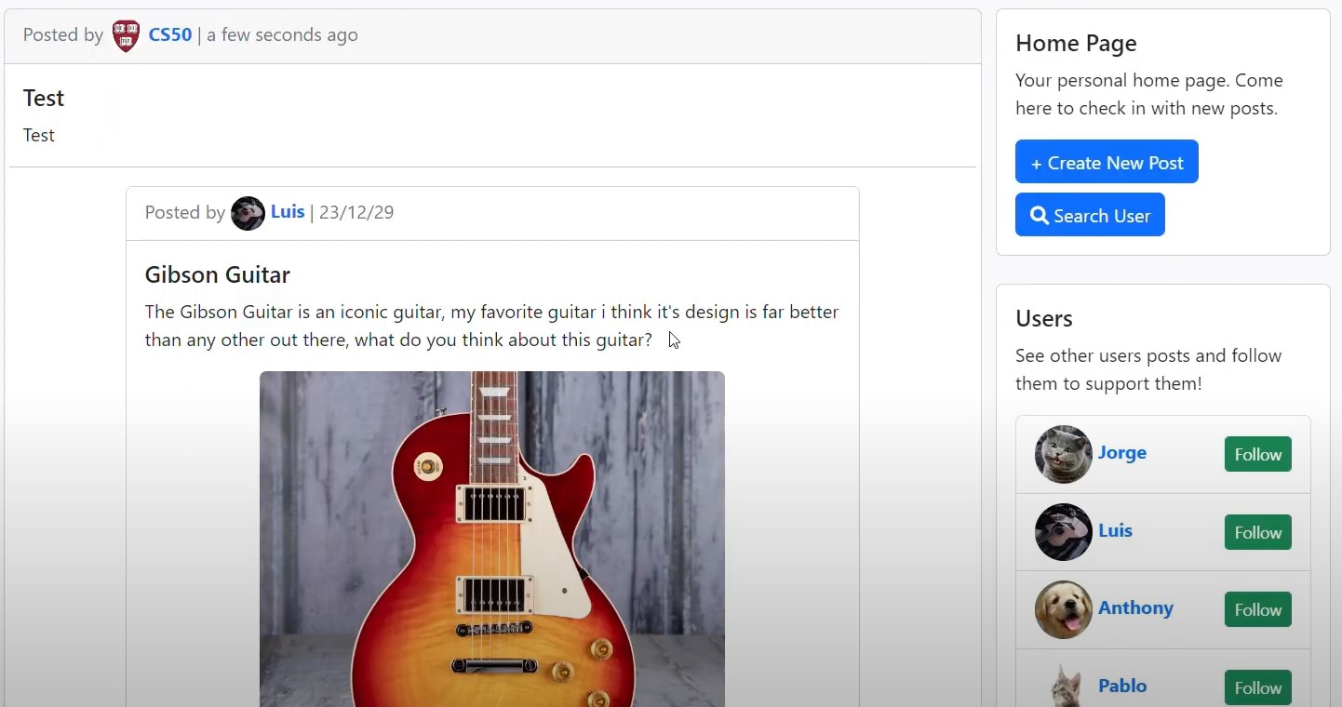This screenshot has height=707, width=1342.
Task: Click magnifier icon on Search User button
Action: pyautogui.click(x=1040, y=216)
